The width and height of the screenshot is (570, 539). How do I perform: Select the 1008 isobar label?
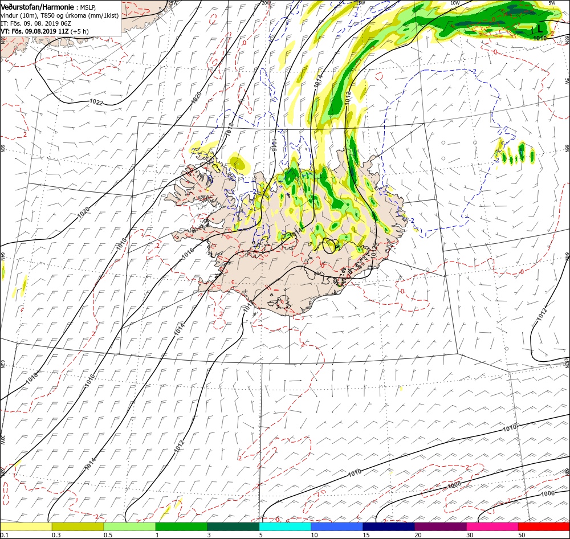(x=454, y=485)
